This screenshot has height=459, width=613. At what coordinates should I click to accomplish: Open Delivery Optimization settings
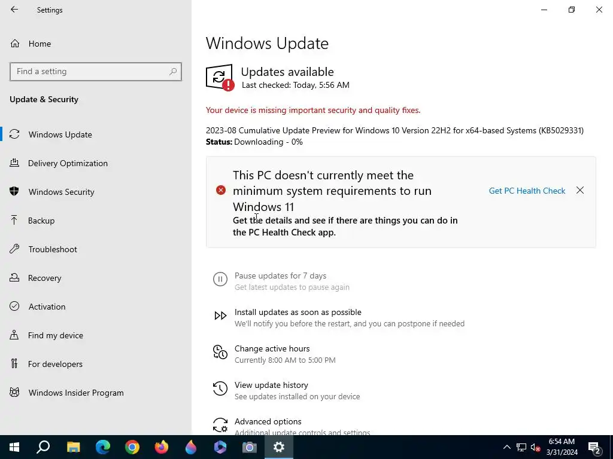coord(68,163)
